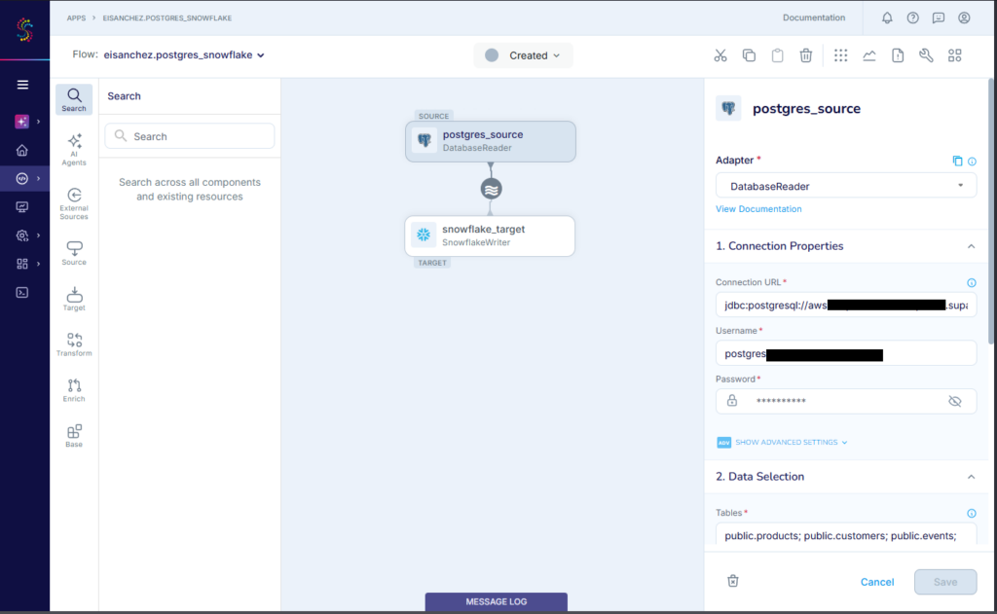Viewport: 997px width, 614px height.
Task: Click the Striim logo icon
Action: point(24,30)
